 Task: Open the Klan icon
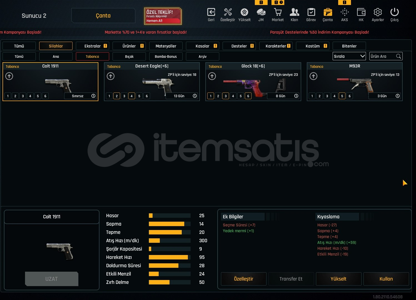tap(294, 12)
